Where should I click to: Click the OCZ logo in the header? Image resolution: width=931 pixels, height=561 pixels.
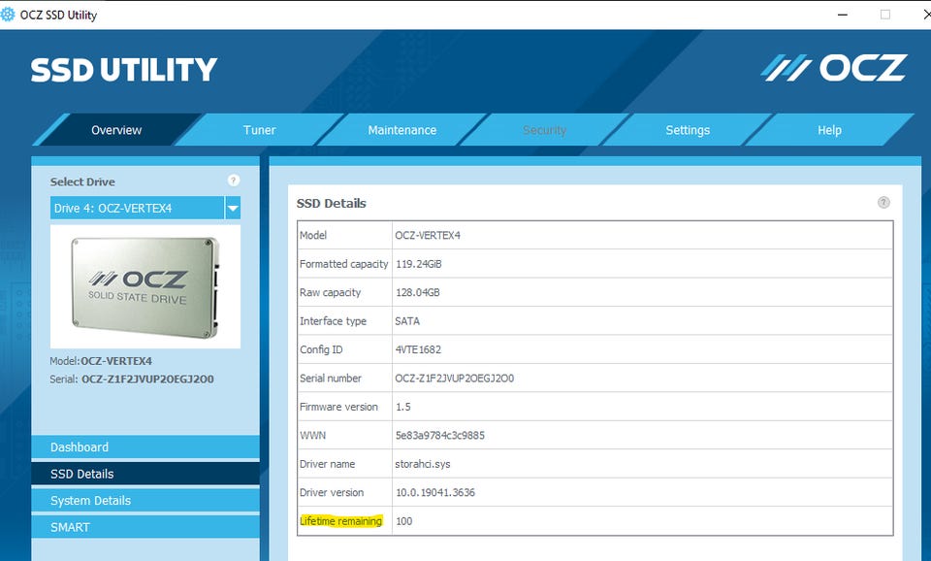[x=834, y=68]
